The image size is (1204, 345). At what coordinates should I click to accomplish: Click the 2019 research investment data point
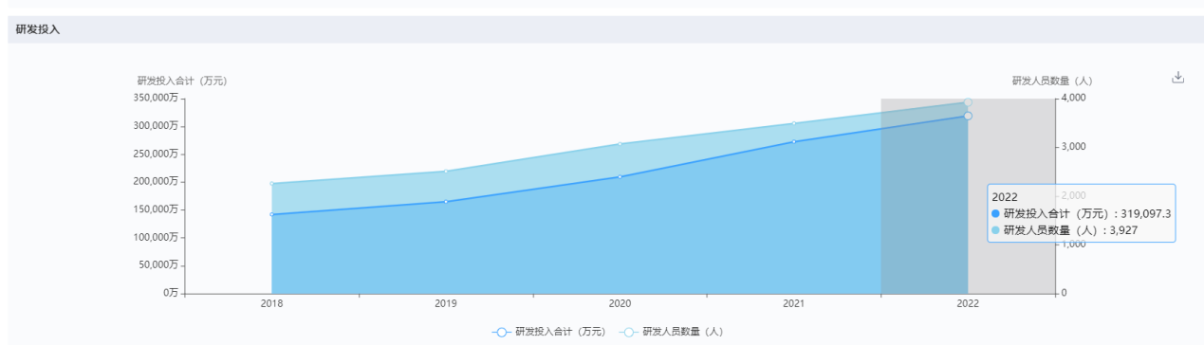click(446, 202)
